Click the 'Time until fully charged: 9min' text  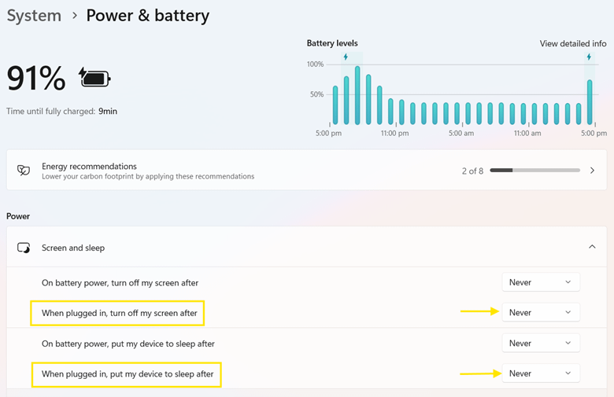click(62, 111)
